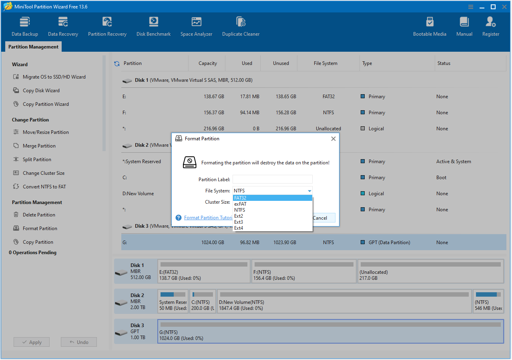Launch Data Recovery
Screen dimensions: 512x360
pos(62,25)
